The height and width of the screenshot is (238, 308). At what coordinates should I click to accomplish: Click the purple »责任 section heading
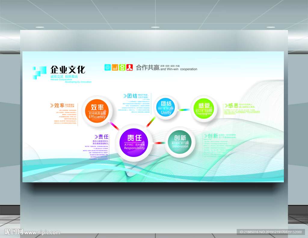click(102, 137)
